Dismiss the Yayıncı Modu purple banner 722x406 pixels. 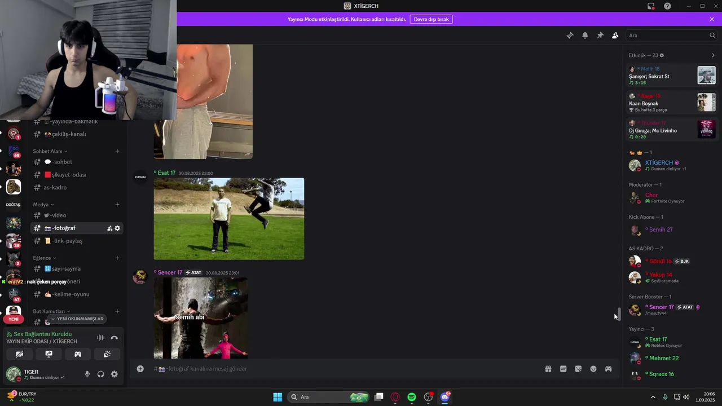pos(712,19)
